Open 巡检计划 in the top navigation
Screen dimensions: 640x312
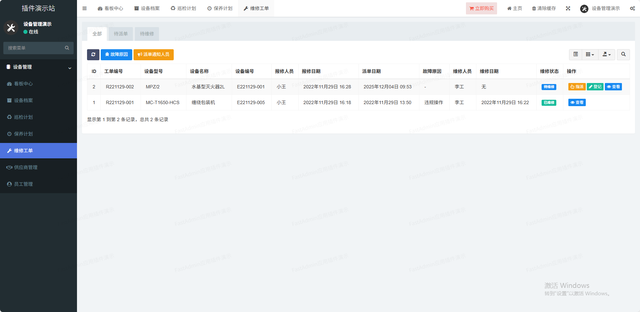coord(183,8)
